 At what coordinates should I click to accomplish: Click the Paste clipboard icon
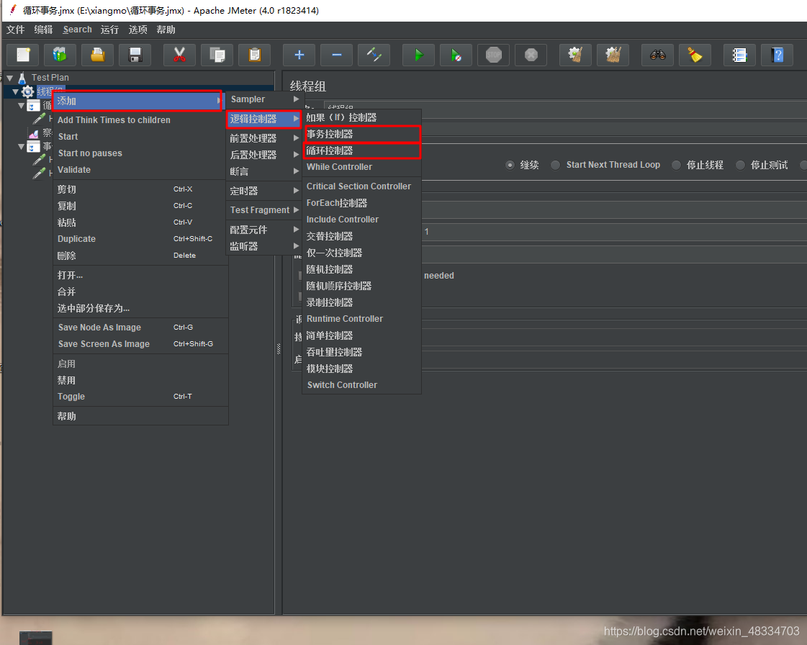pyautogui.click(x=254, y=55)
